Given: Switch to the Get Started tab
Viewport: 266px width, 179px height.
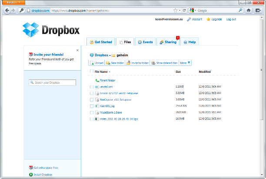Looking at the screenshot, I should (x=101, y=42).
